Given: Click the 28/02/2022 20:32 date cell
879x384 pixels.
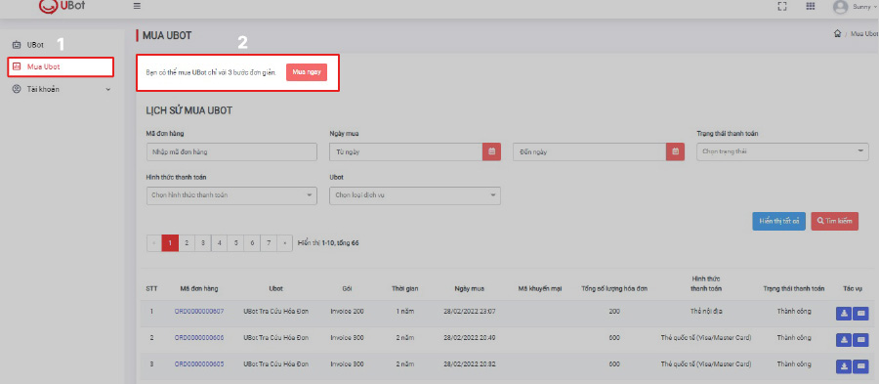Looking at the screenshot, I should point(469,364).
